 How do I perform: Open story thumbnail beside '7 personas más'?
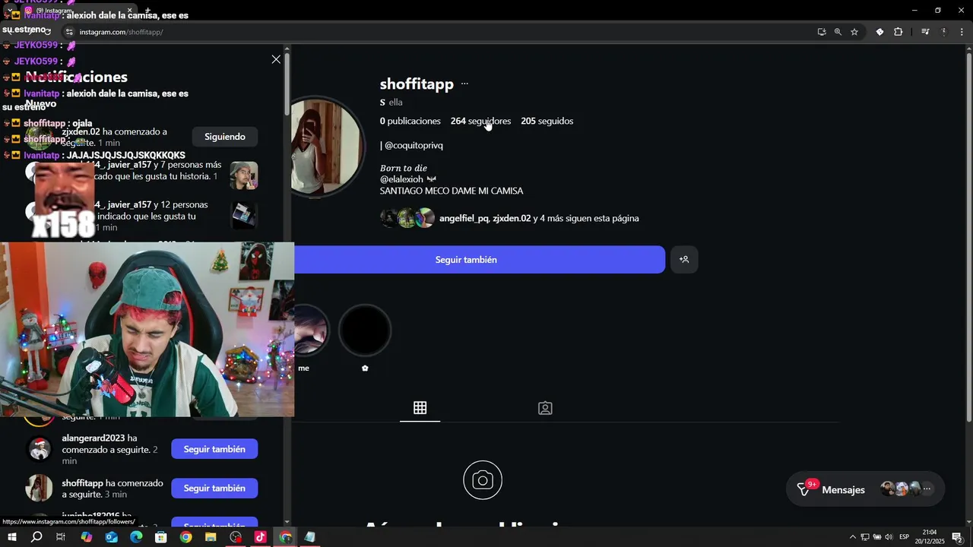pyautogui.click(x=244, y=175)
